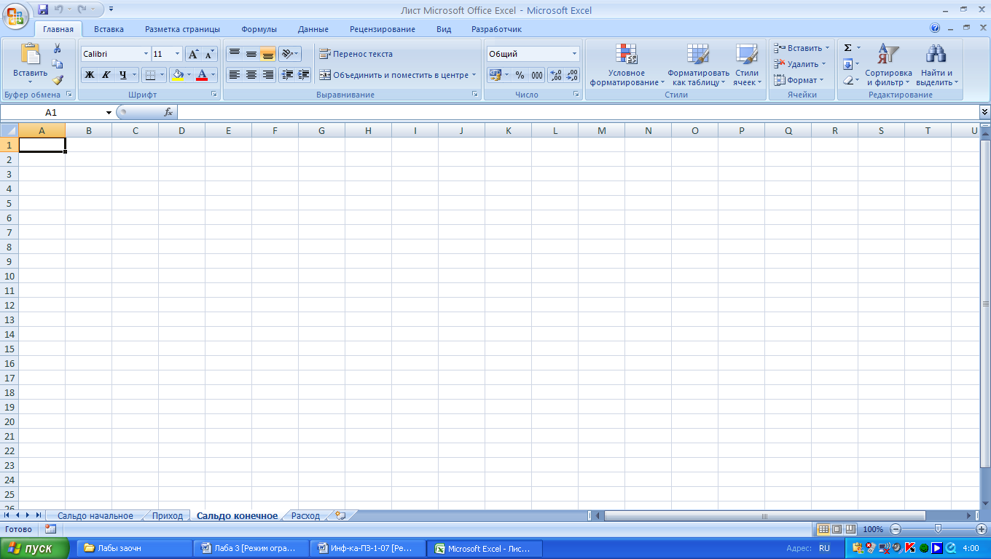Open the Общий number format dropdown
This screenshot has width=991, height=559.
(574, 54)
